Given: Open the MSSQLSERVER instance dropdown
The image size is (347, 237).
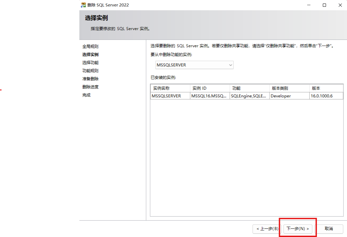Looking at the screenshot, I should pyautogui.click(x=194, y=65).
